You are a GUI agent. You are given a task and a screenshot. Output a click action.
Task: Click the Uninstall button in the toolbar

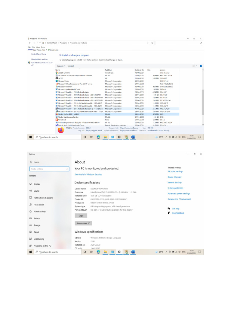click(71, 66)
